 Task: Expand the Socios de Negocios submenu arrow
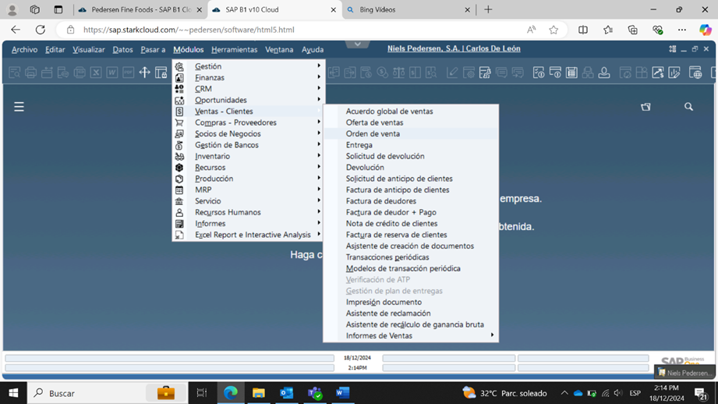[x=319, y=133]
